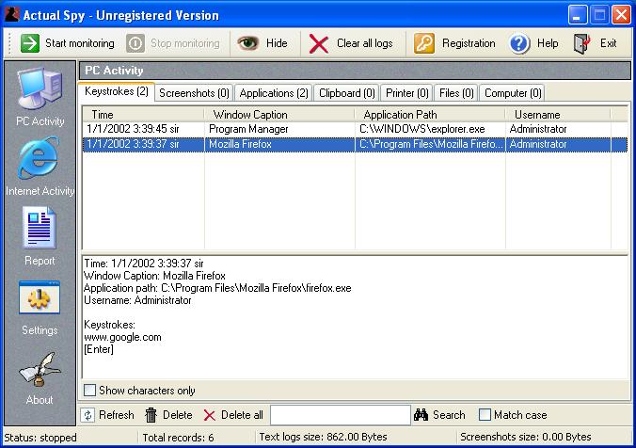Click the Exit button text
Image resolution: width=636 pixels, height=448 pixels.
pyautogui.click(x=608, y=43)
